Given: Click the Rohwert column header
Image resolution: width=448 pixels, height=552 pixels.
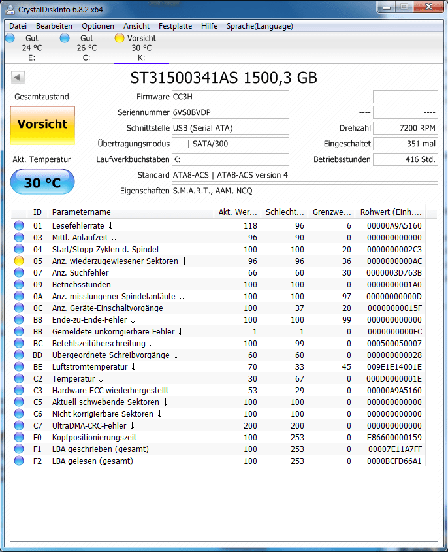Looking at the screenshot, I should tap(391, 212).
